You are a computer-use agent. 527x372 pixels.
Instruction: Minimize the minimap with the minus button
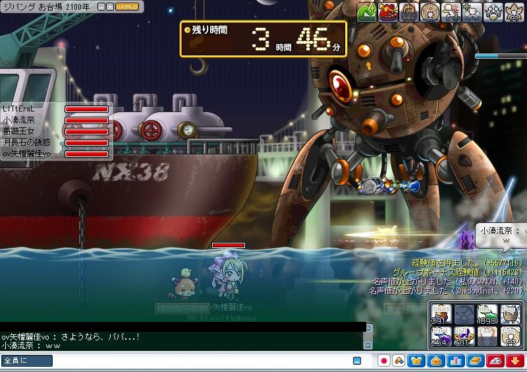[101, 7]
